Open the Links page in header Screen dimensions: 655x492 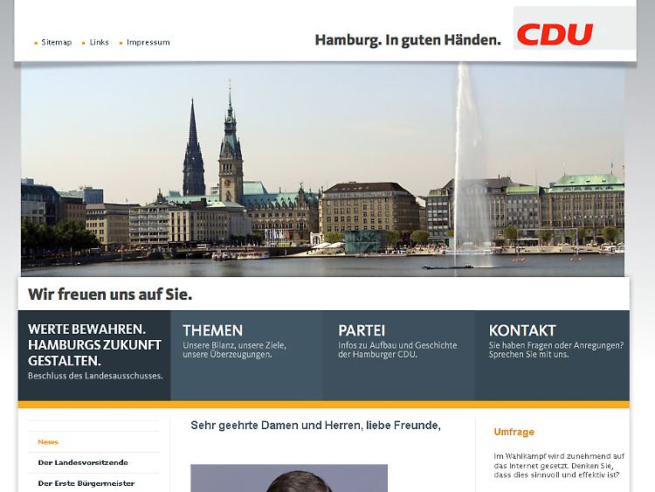click(x=99, y=42)
